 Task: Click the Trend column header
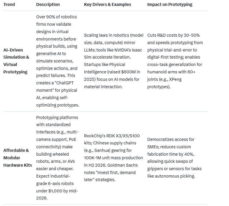pos(9,4)
